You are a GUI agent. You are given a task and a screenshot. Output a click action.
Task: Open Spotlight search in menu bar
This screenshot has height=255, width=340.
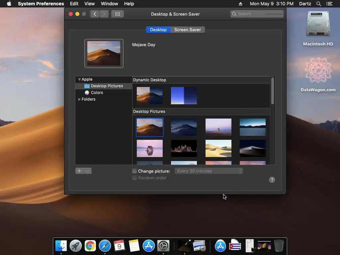pos(318,4)
